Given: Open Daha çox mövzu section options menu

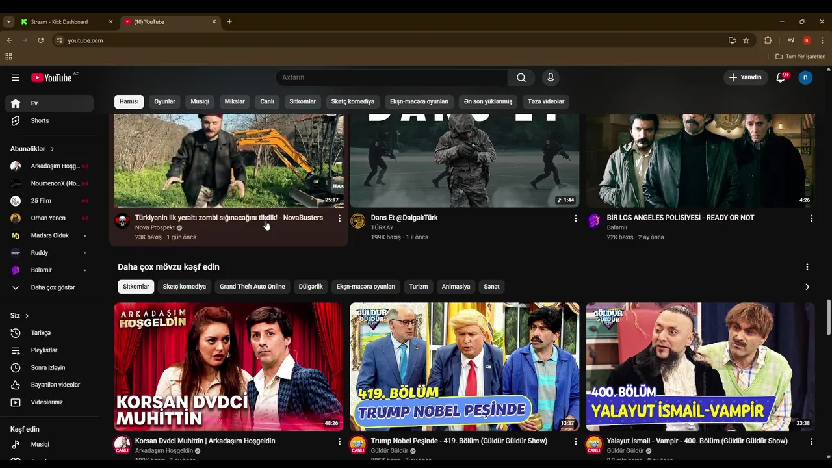Looking at the screenshot, I should pos(807,267).
